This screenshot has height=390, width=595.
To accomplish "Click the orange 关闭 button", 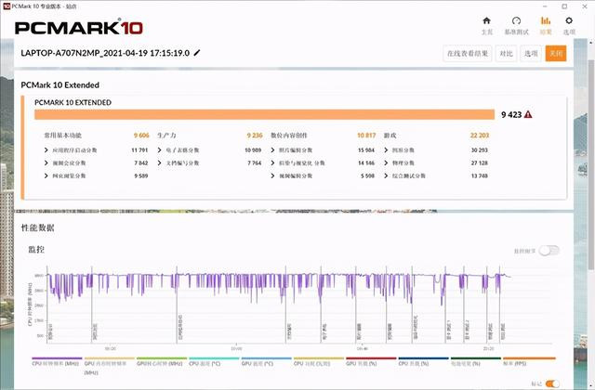I will point(556,54).
